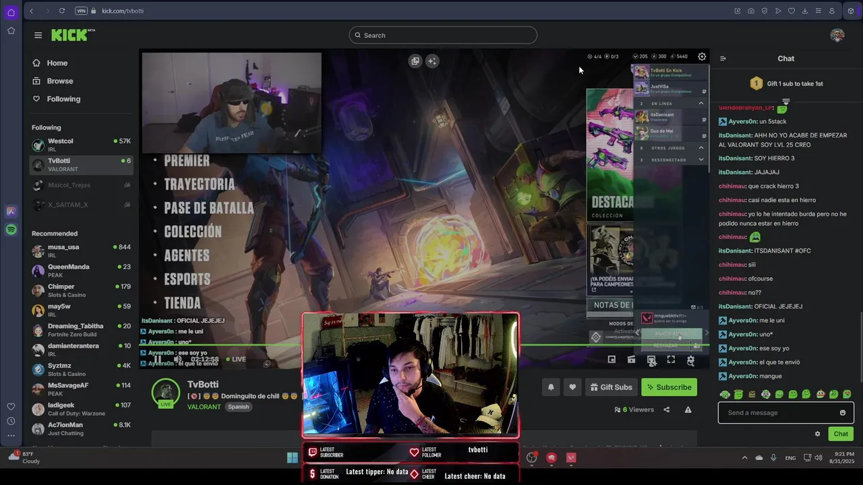Jump to LIVE indicator in player

235,359
